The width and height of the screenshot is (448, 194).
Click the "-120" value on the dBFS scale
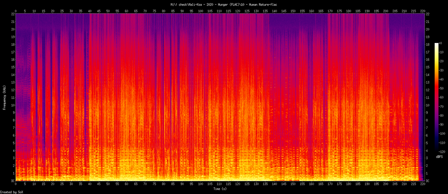(x=442, y=152)
